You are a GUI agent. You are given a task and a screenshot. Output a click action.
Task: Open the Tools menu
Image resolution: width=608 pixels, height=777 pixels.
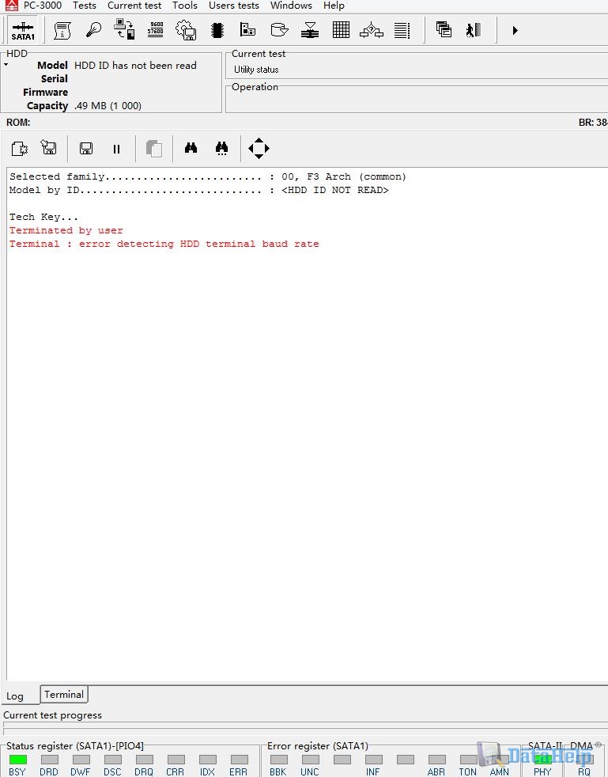(185, 6)
